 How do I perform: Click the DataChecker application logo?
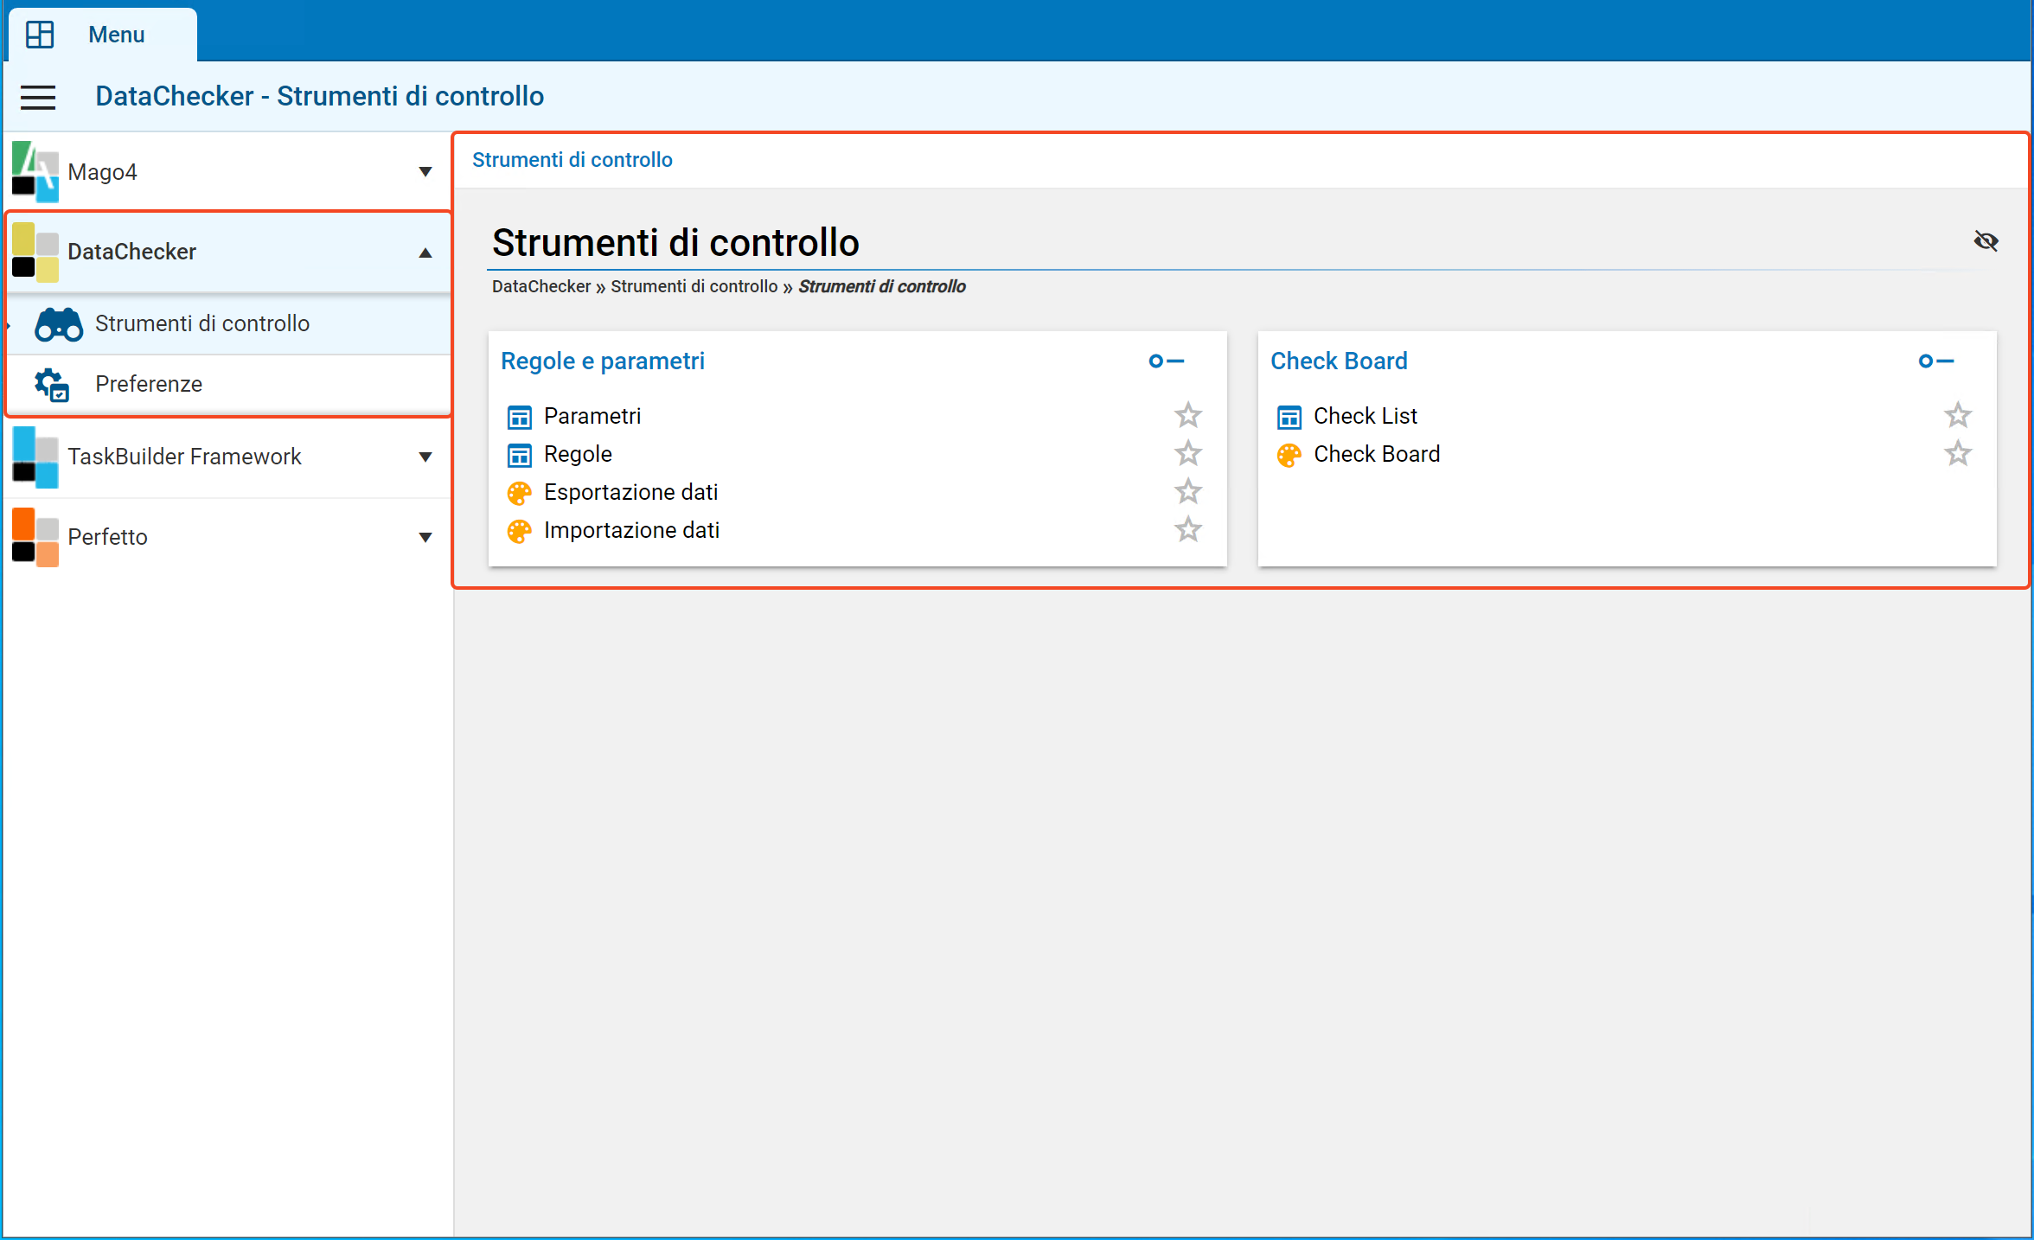tap(35, 252)
